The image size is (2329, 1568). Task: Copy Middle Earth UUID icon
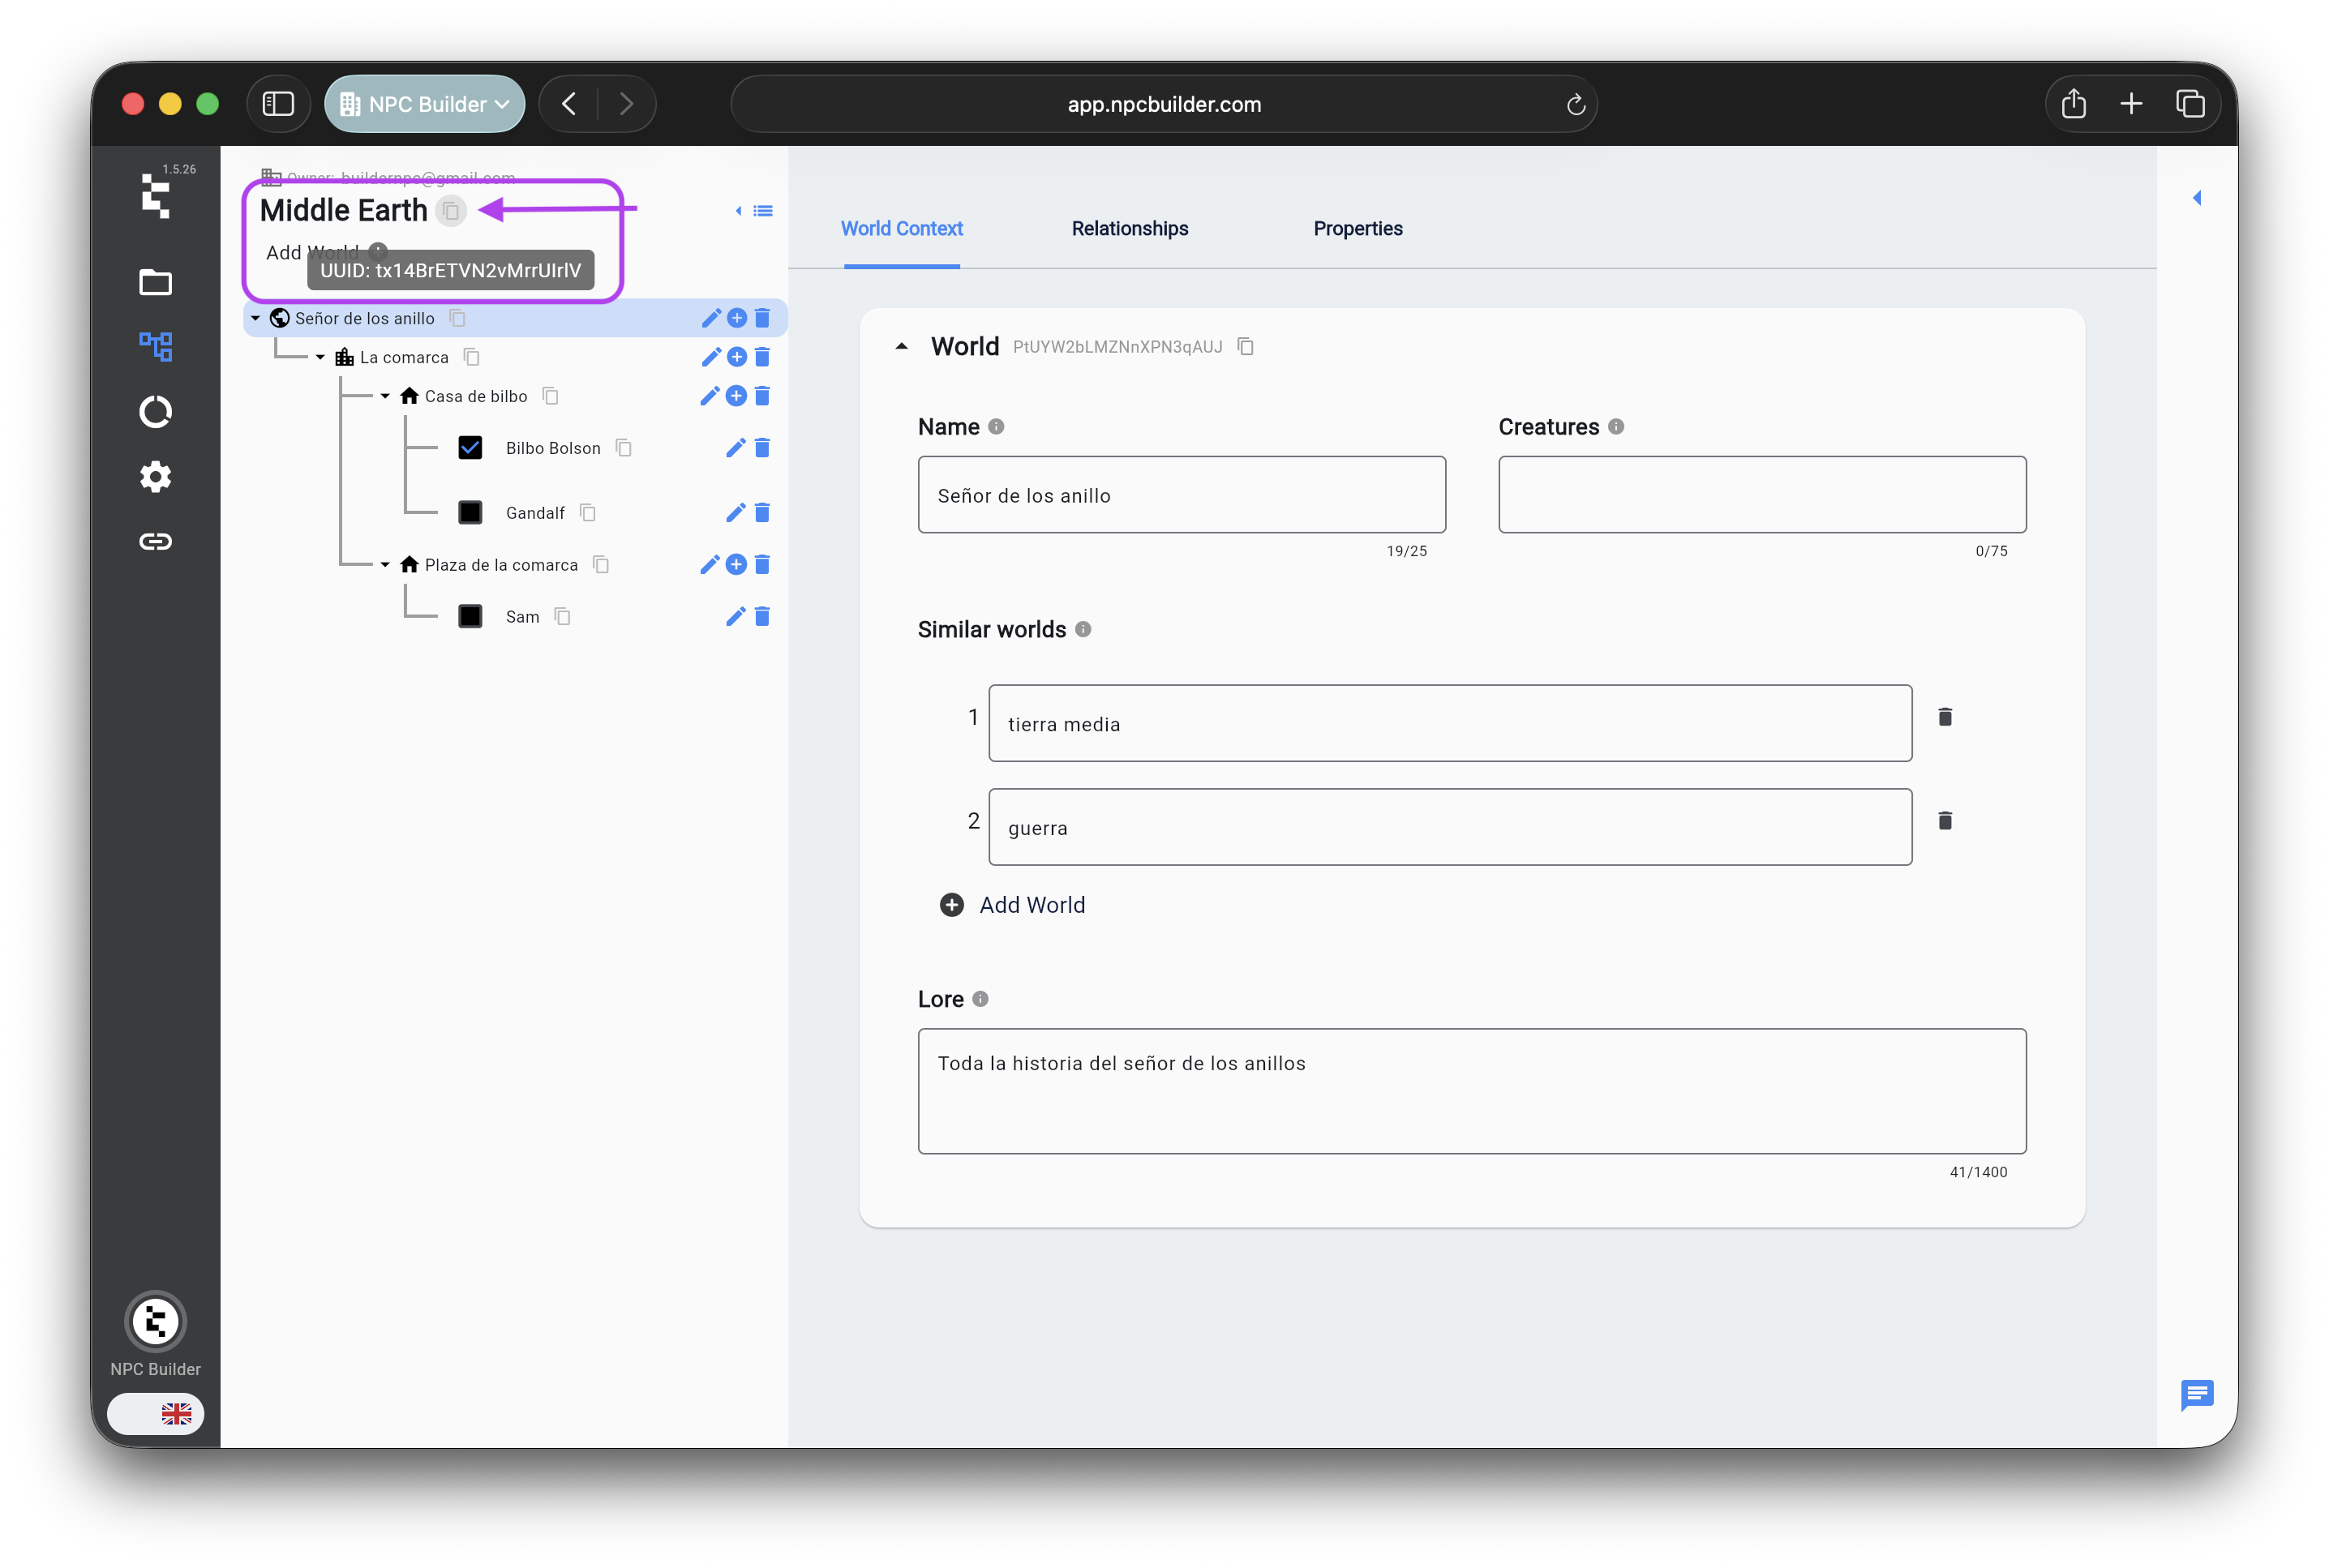(x=451, y=211)
